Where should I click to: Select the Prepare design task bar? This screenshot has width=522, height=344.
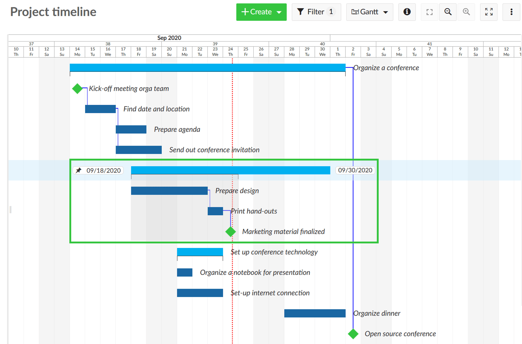169,190
